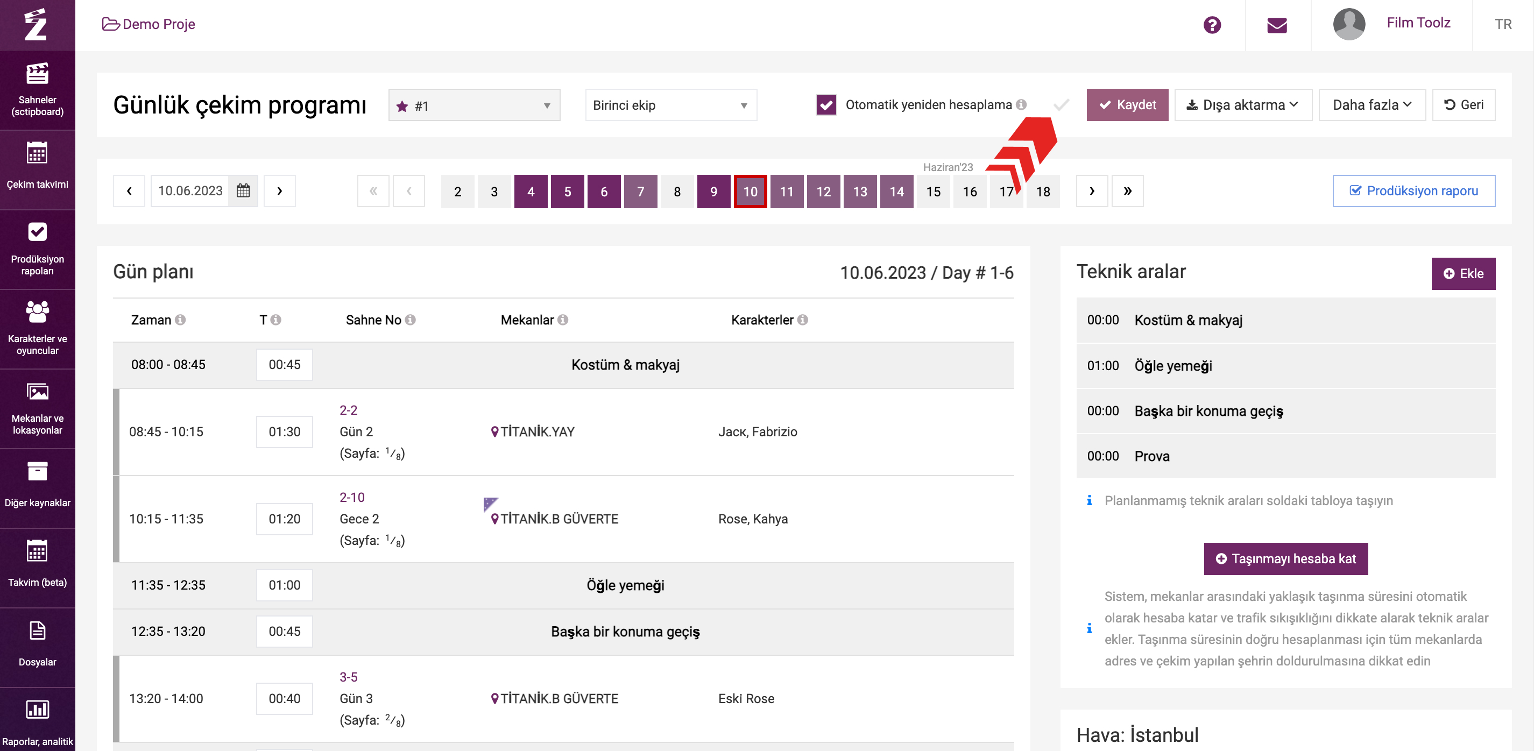Select day 12 in the day strip
Viewport: 1534px width, 751px height.
(823, 191)
